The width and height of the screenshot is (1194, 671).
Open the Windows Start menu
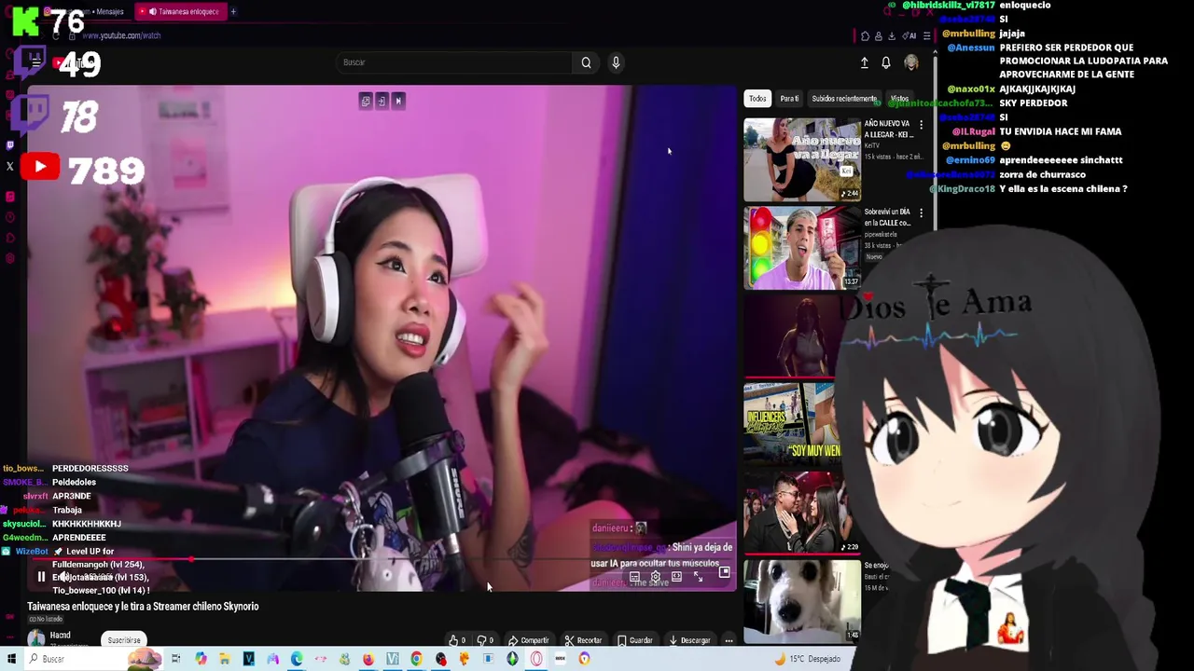pos(11,659)
